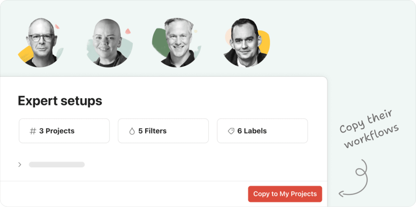Screen dimensions: 416x207
Task: Select the droplet icon next to 5 Filters
Action: click(132, 131)
